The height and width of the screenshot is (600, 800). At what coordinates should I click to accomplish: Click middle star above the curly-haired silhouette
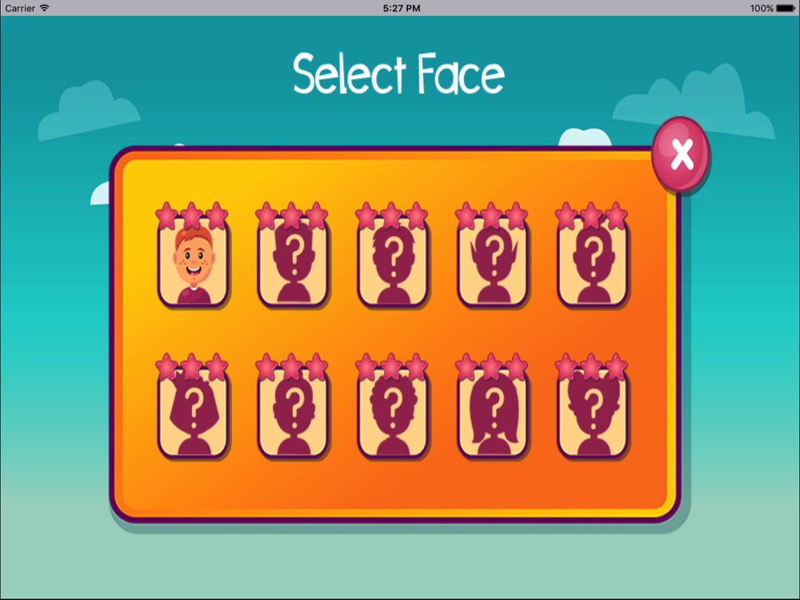392,366
